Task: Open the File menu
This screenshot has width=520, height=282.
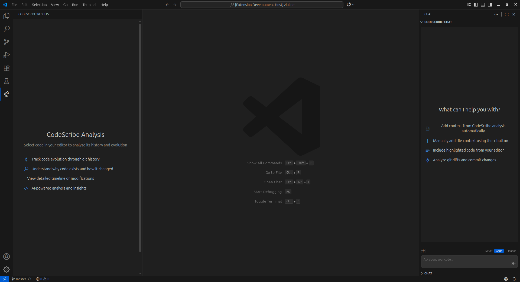Action: [14, 5]
